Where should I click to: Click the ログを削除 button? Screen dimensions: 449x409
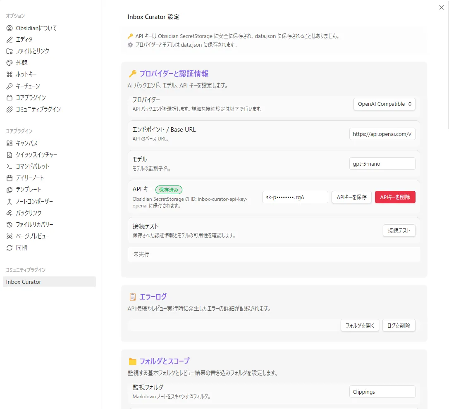click(x=399, y=326)
